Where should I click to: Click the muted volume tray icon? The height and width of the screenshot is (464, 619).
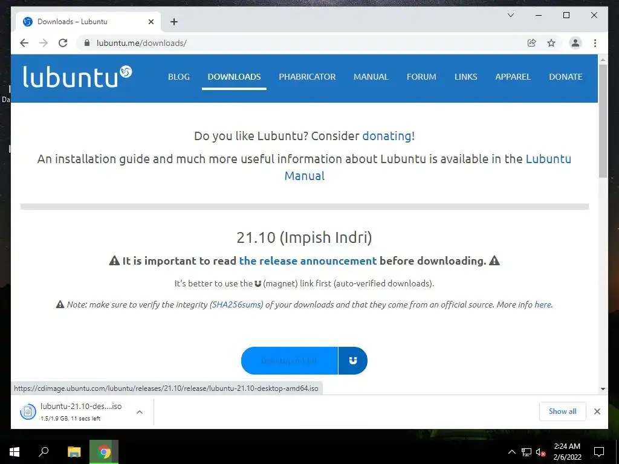click(541, 452)
